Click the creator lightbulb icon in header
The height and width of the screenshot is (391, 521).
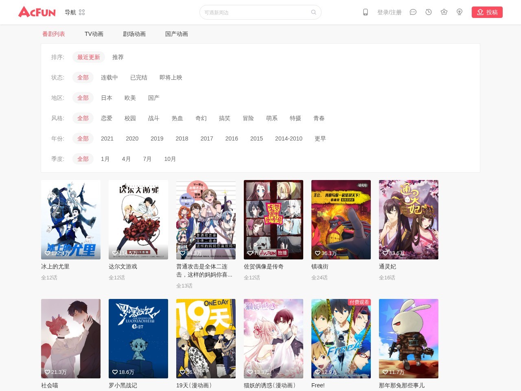pyautogui.click(x=460, y=12)
